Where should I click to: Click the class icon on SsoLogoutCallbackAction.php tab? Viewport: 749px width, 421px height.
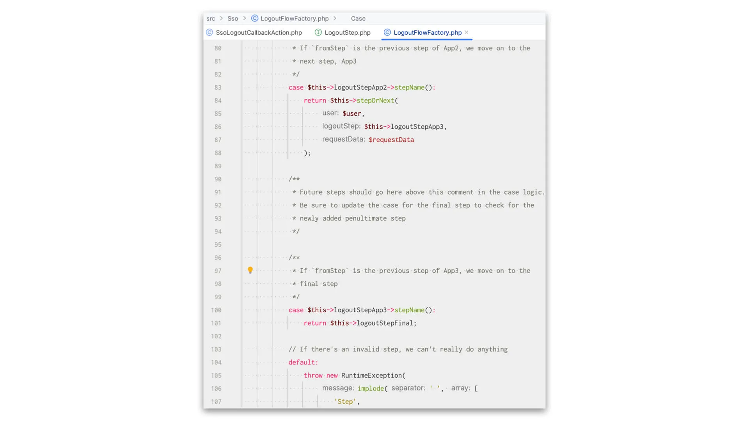pyautogui.click(x=209, y=33)
